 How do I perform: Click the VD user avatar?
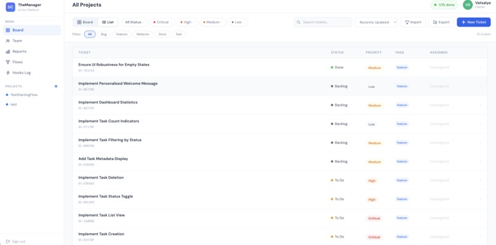tap(468, 5)
